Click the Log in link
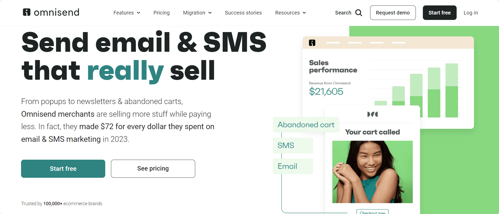This screenshot has height=214, width=499. [x=471, y=13]
